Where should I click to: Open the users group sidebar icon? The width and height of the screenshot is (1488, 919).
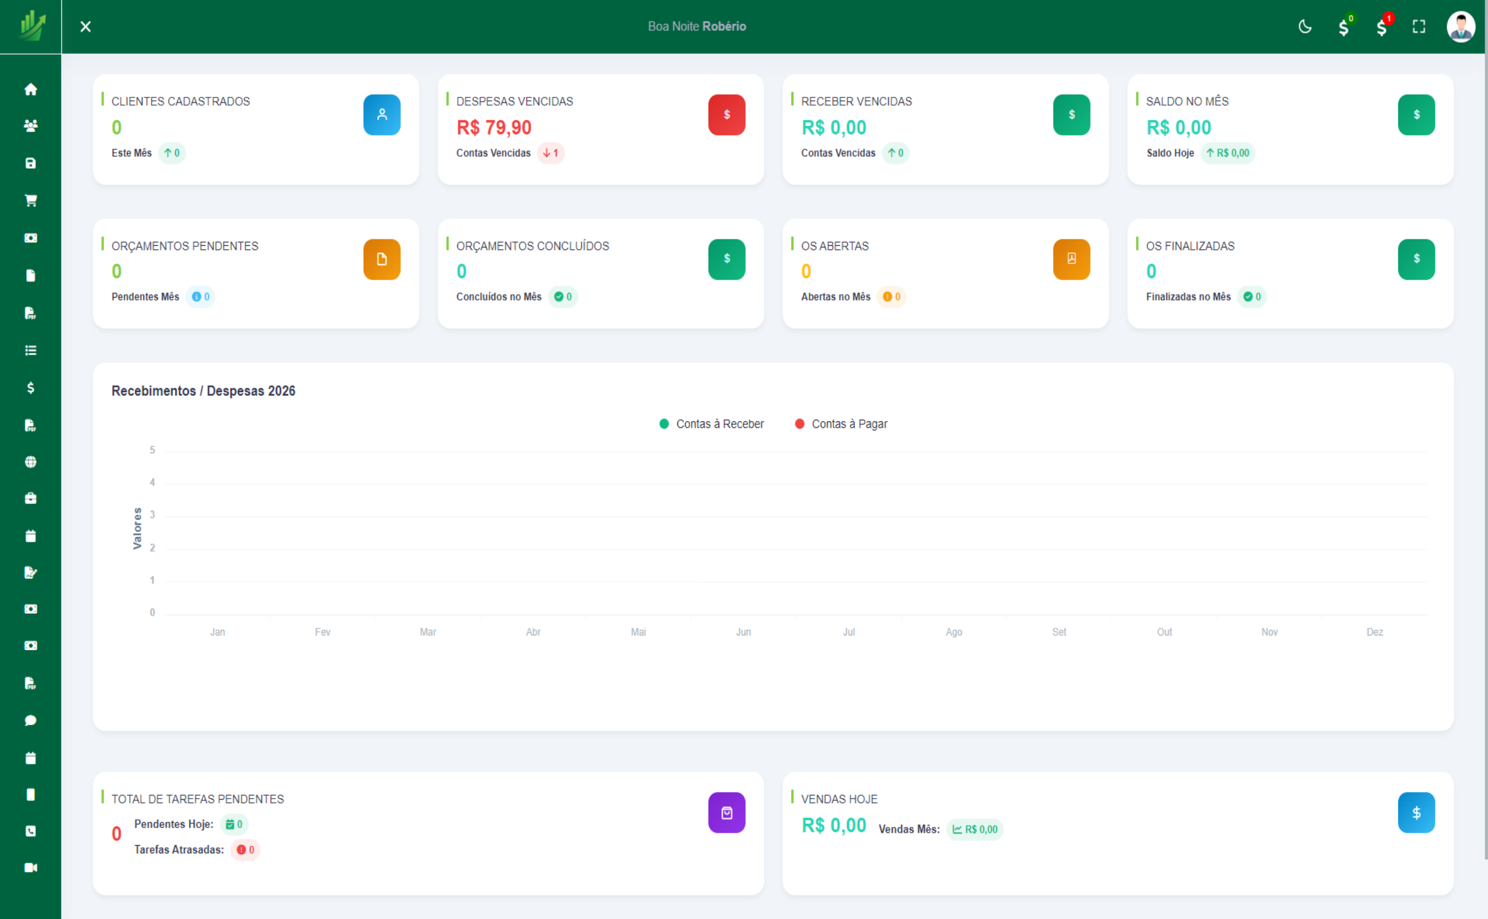[31, 126]
